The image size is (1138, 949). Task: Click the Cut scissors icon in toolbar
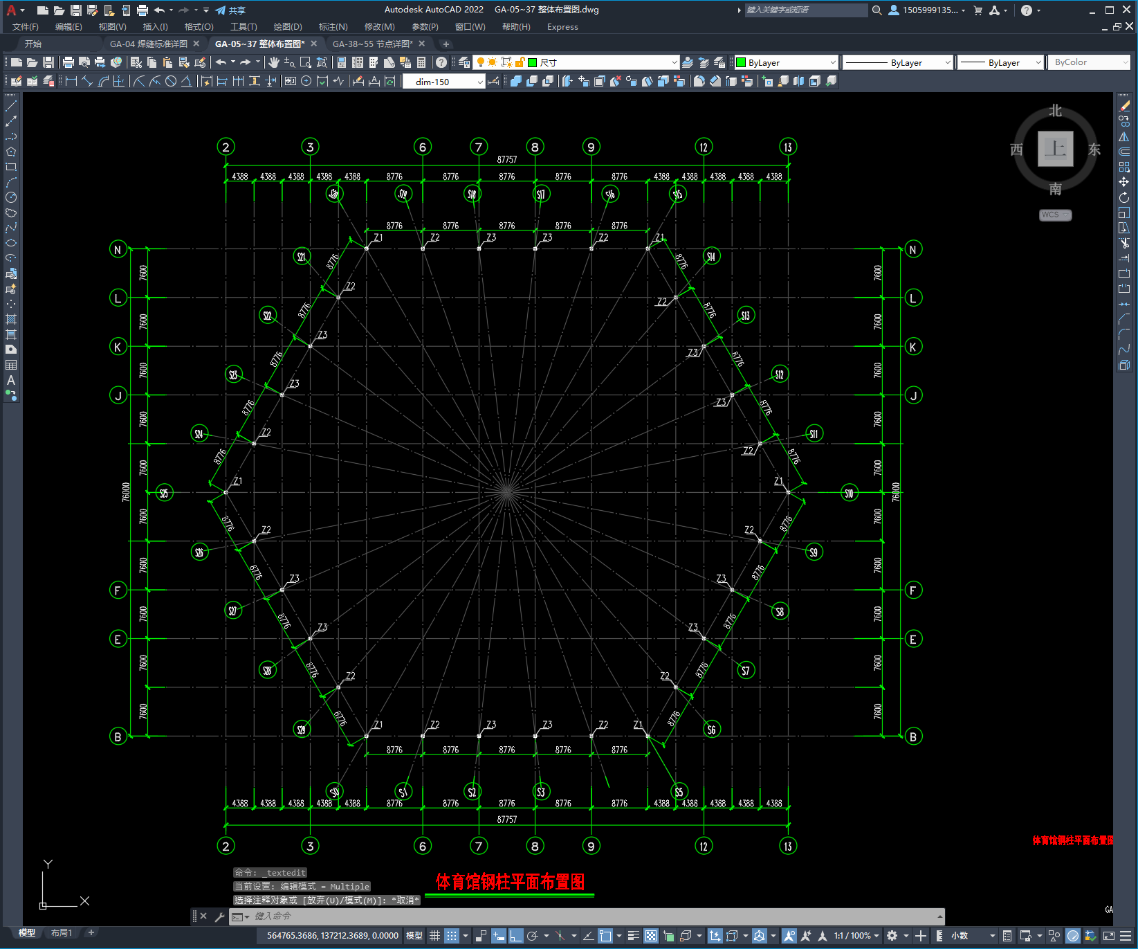pyautogui.click(x=137, y=62)
